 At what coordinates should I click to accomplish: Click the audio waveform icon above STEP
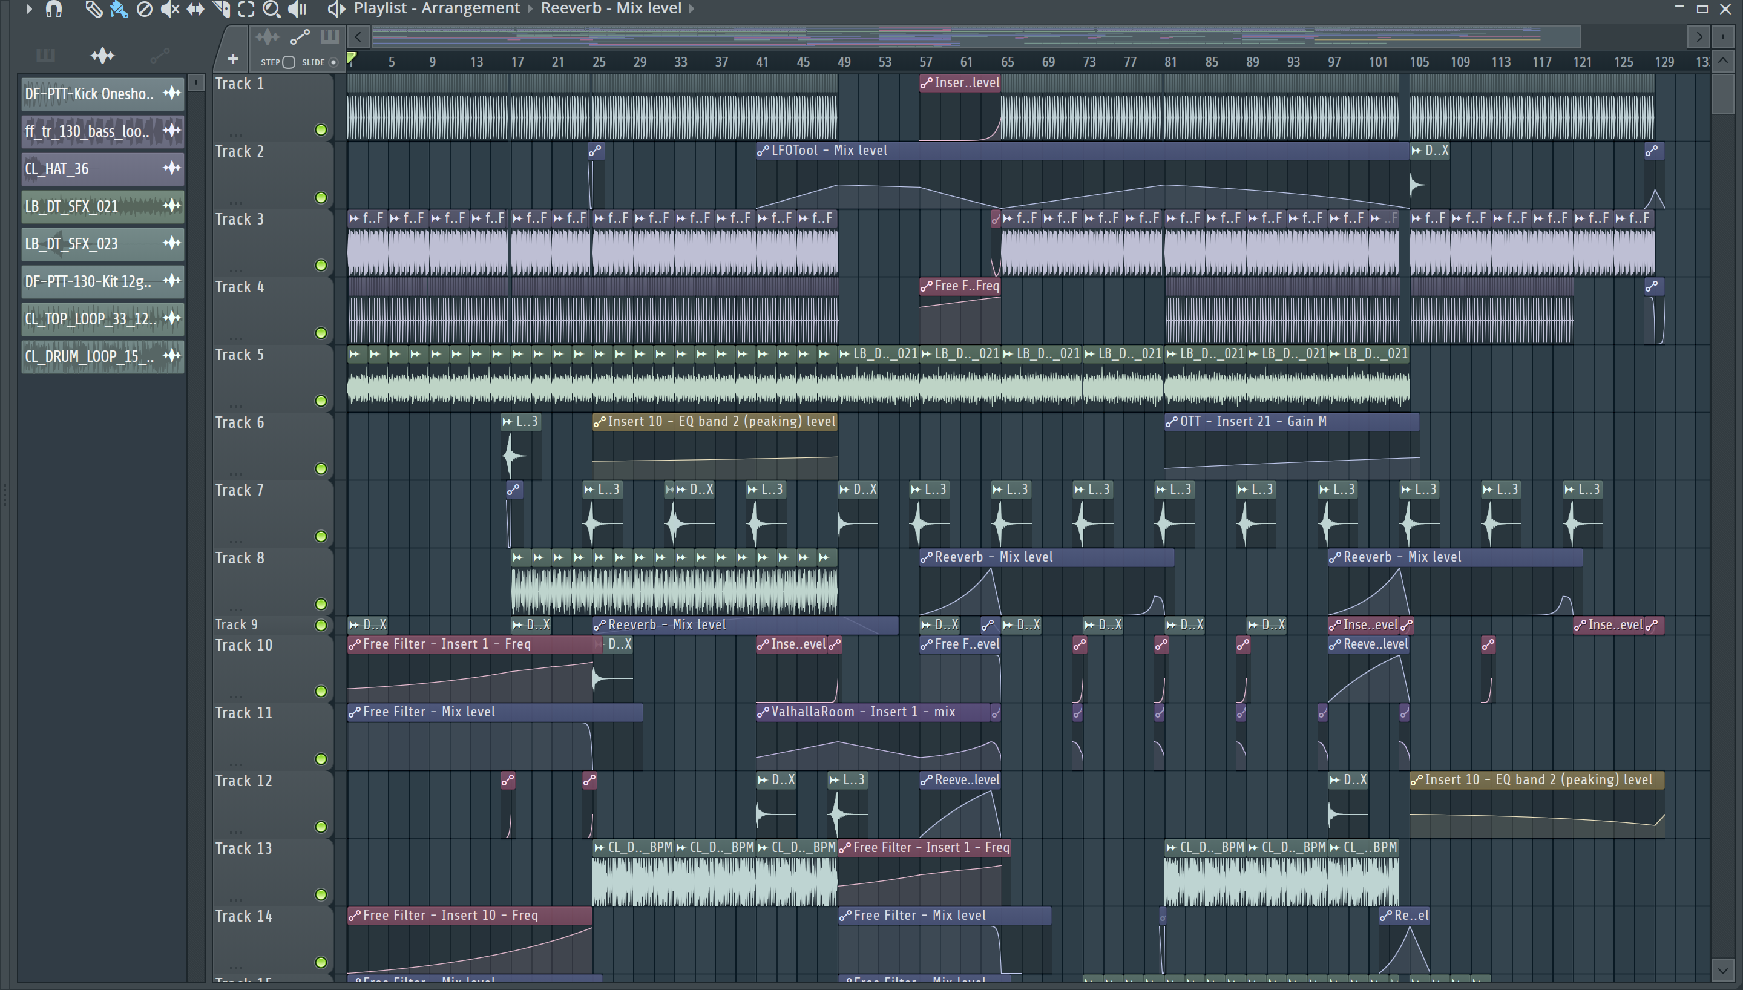point(267,37)
